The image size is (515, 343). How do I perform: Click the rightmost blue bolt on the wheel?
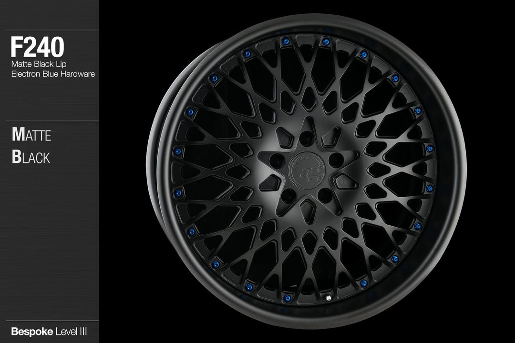pos(430,149)
